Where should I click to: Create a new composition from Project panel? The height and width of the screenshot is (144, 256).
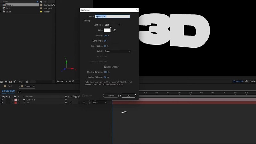click(x=11, y=82)
